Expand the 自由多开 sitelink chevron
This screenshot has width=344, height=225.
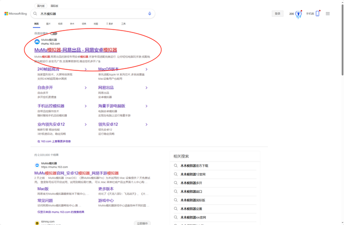coord(86,88)
